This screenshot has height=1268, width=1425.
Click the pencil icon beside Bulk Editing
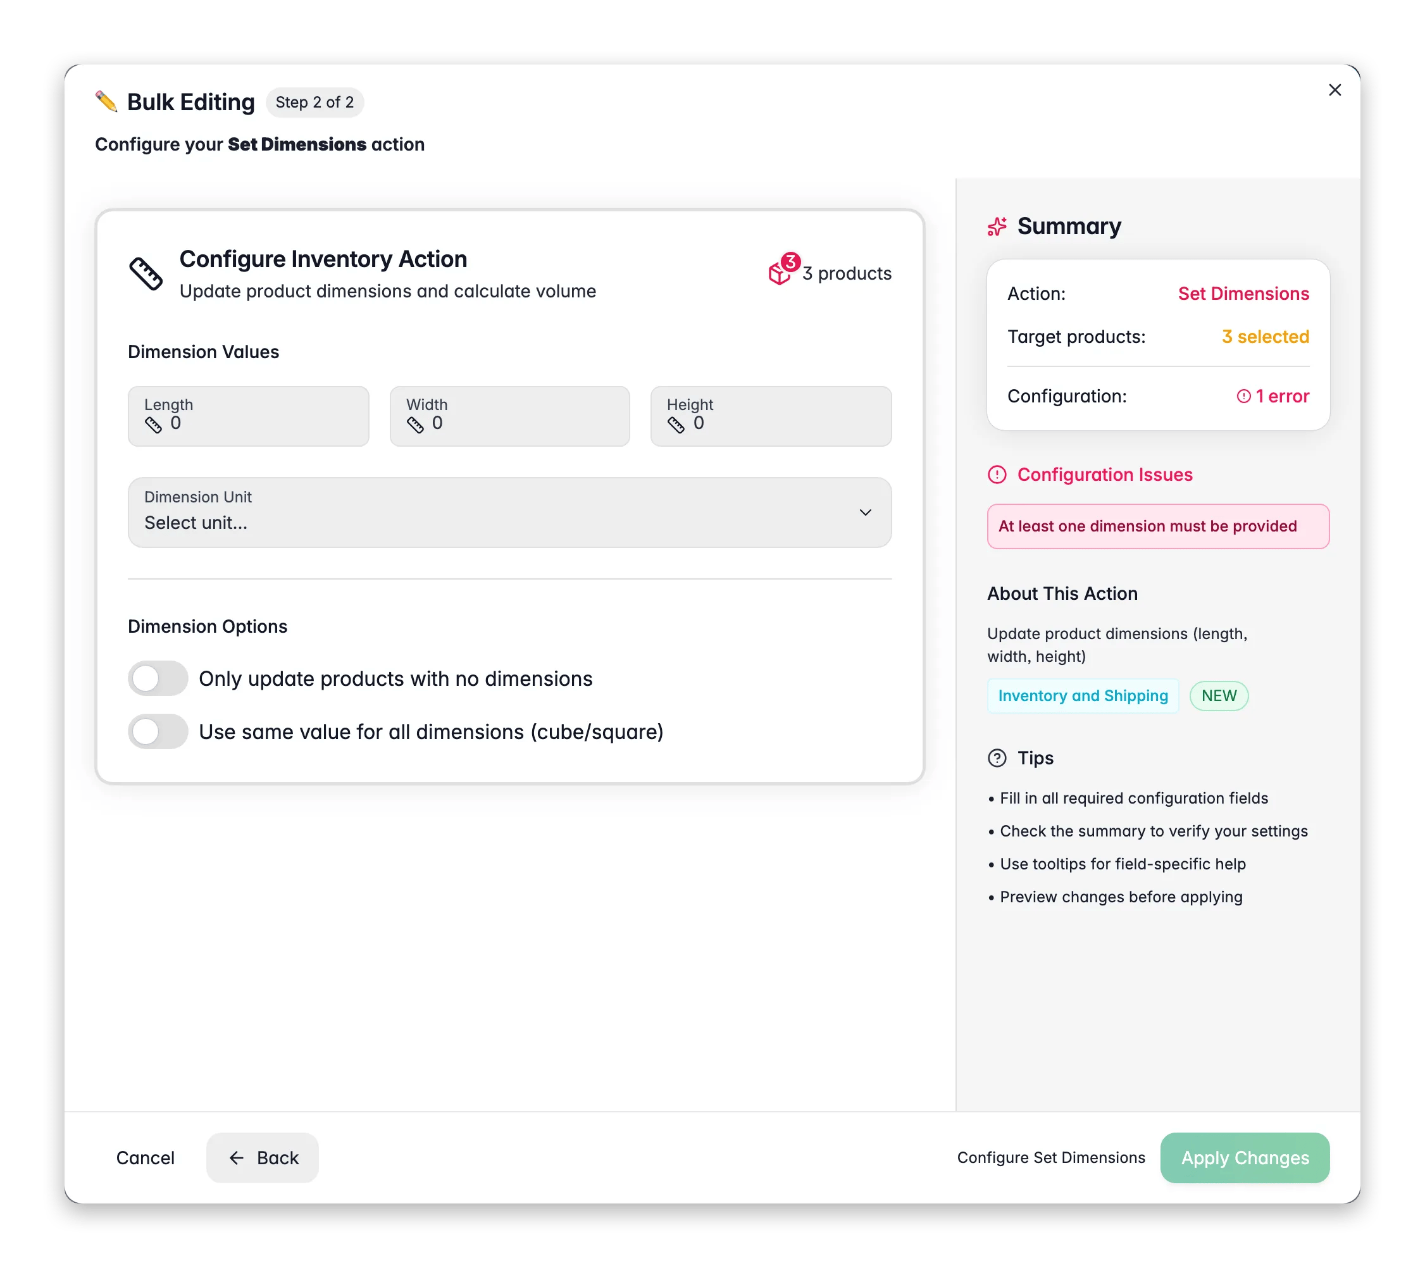coord(106,102)
